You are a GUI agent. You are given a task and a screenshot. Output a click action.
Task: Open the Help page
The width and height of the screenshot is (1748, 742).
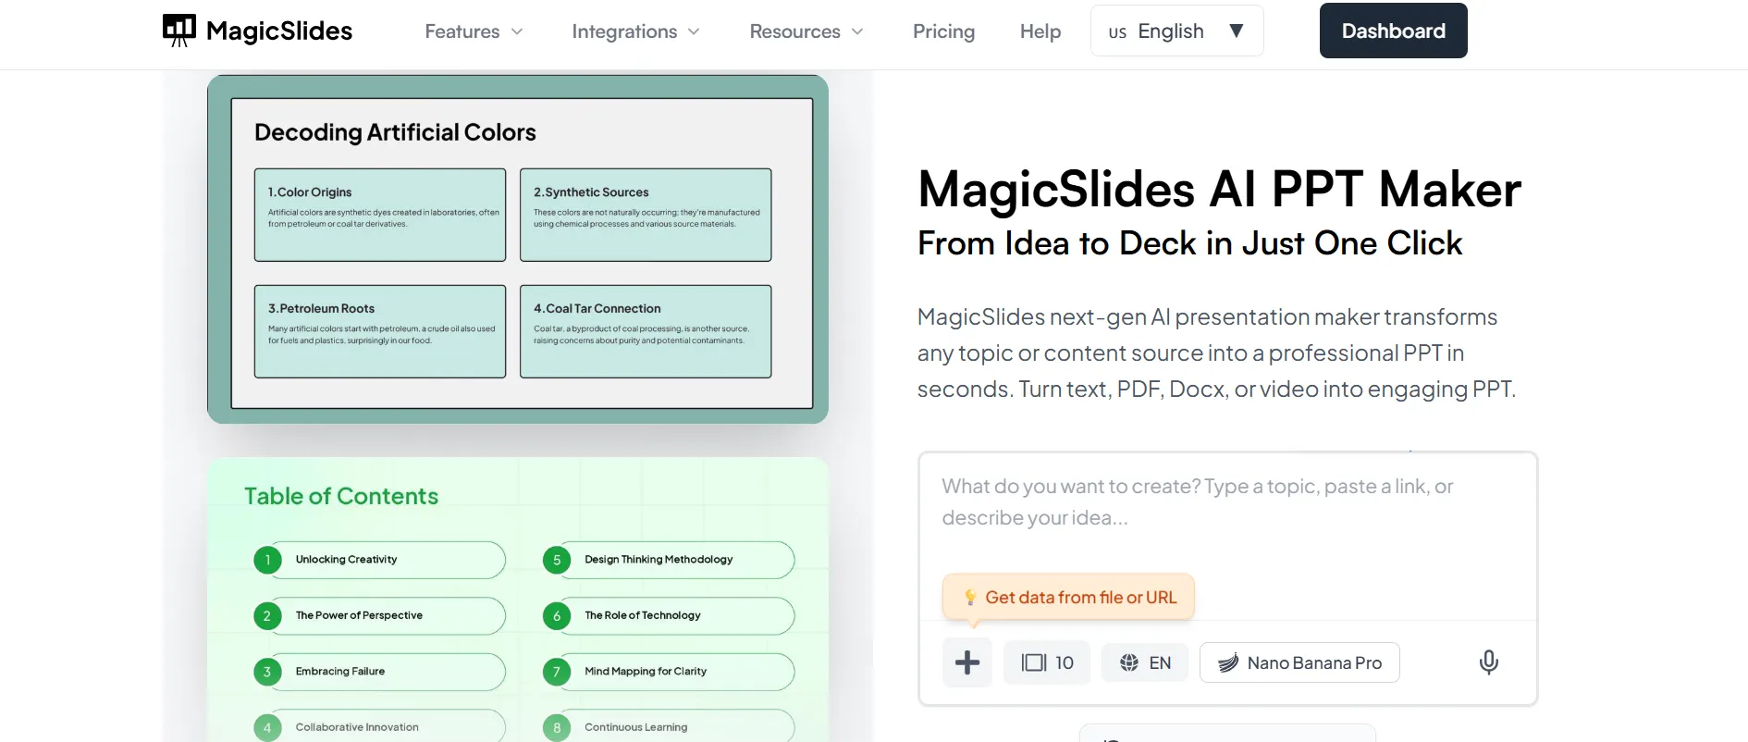(1040, 31)
